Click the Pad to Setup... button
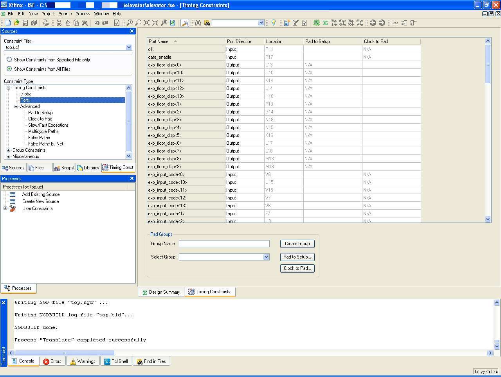501x377 pixels. (x=297, y=257)
